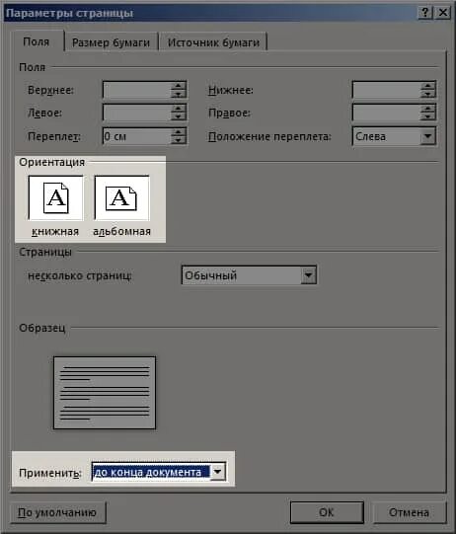Switch to the Поля tab
The image size is (456, 534).
tap(37, 41)
